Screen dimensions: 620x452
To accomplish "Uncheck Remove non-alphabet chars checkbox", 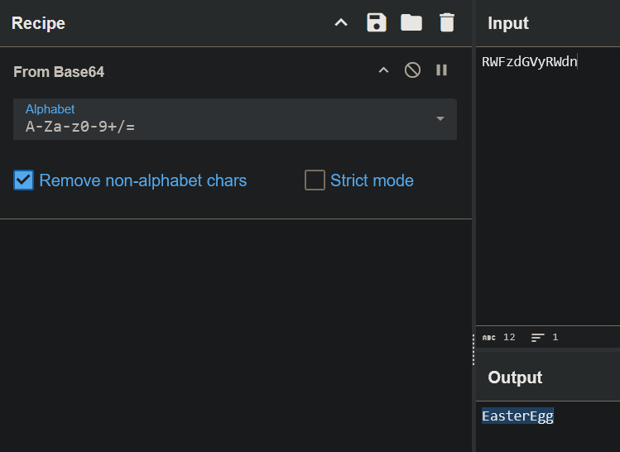I will (x=24, y=180).
